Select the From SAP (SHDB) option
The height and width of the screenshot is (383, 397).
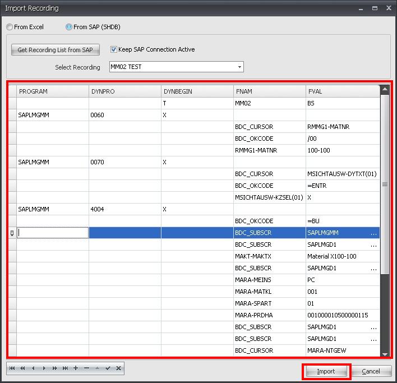[x=69, y=27]
